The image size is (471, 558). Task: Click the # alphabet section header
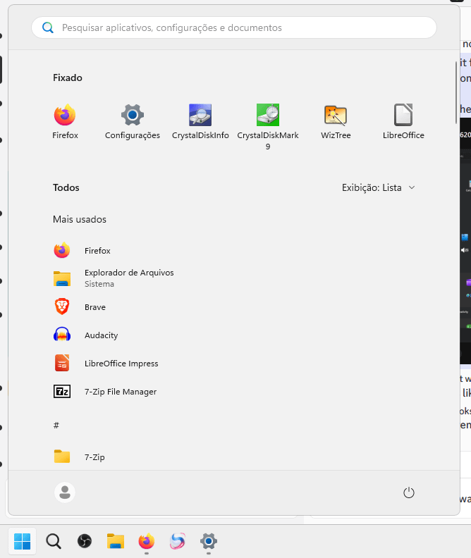[x=56, y=425]
